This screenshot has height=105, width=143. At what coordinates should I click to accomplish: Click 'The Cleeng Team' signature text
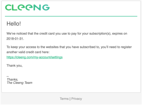click(20, 83)
